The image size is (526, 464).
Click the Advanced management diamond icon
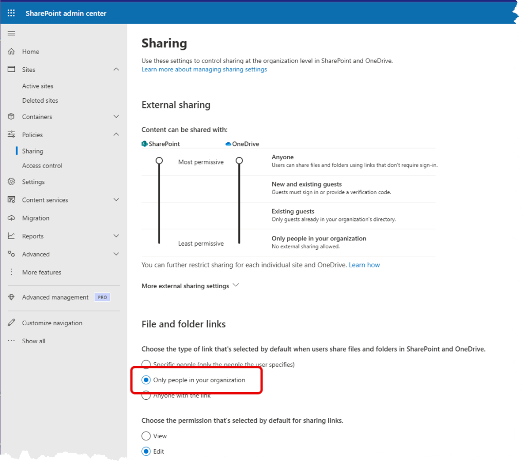point(11,298)
